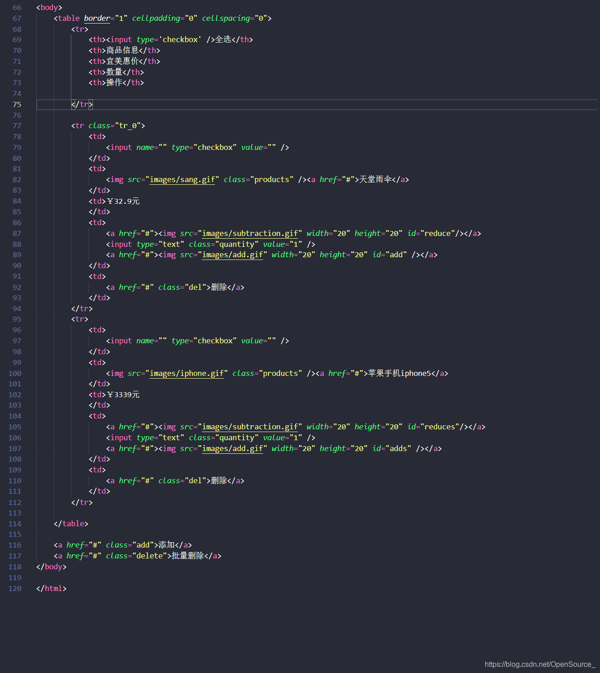Click the quantity input on line 106

(x=210, y=437)
